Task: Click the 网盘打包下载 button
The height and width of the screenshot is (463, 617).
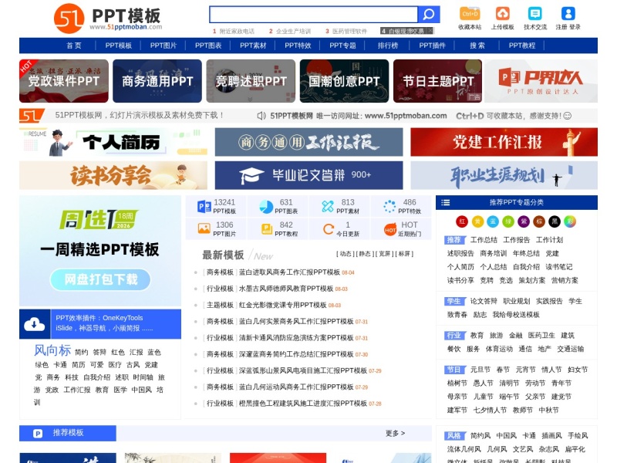Action: coord(100,279)
